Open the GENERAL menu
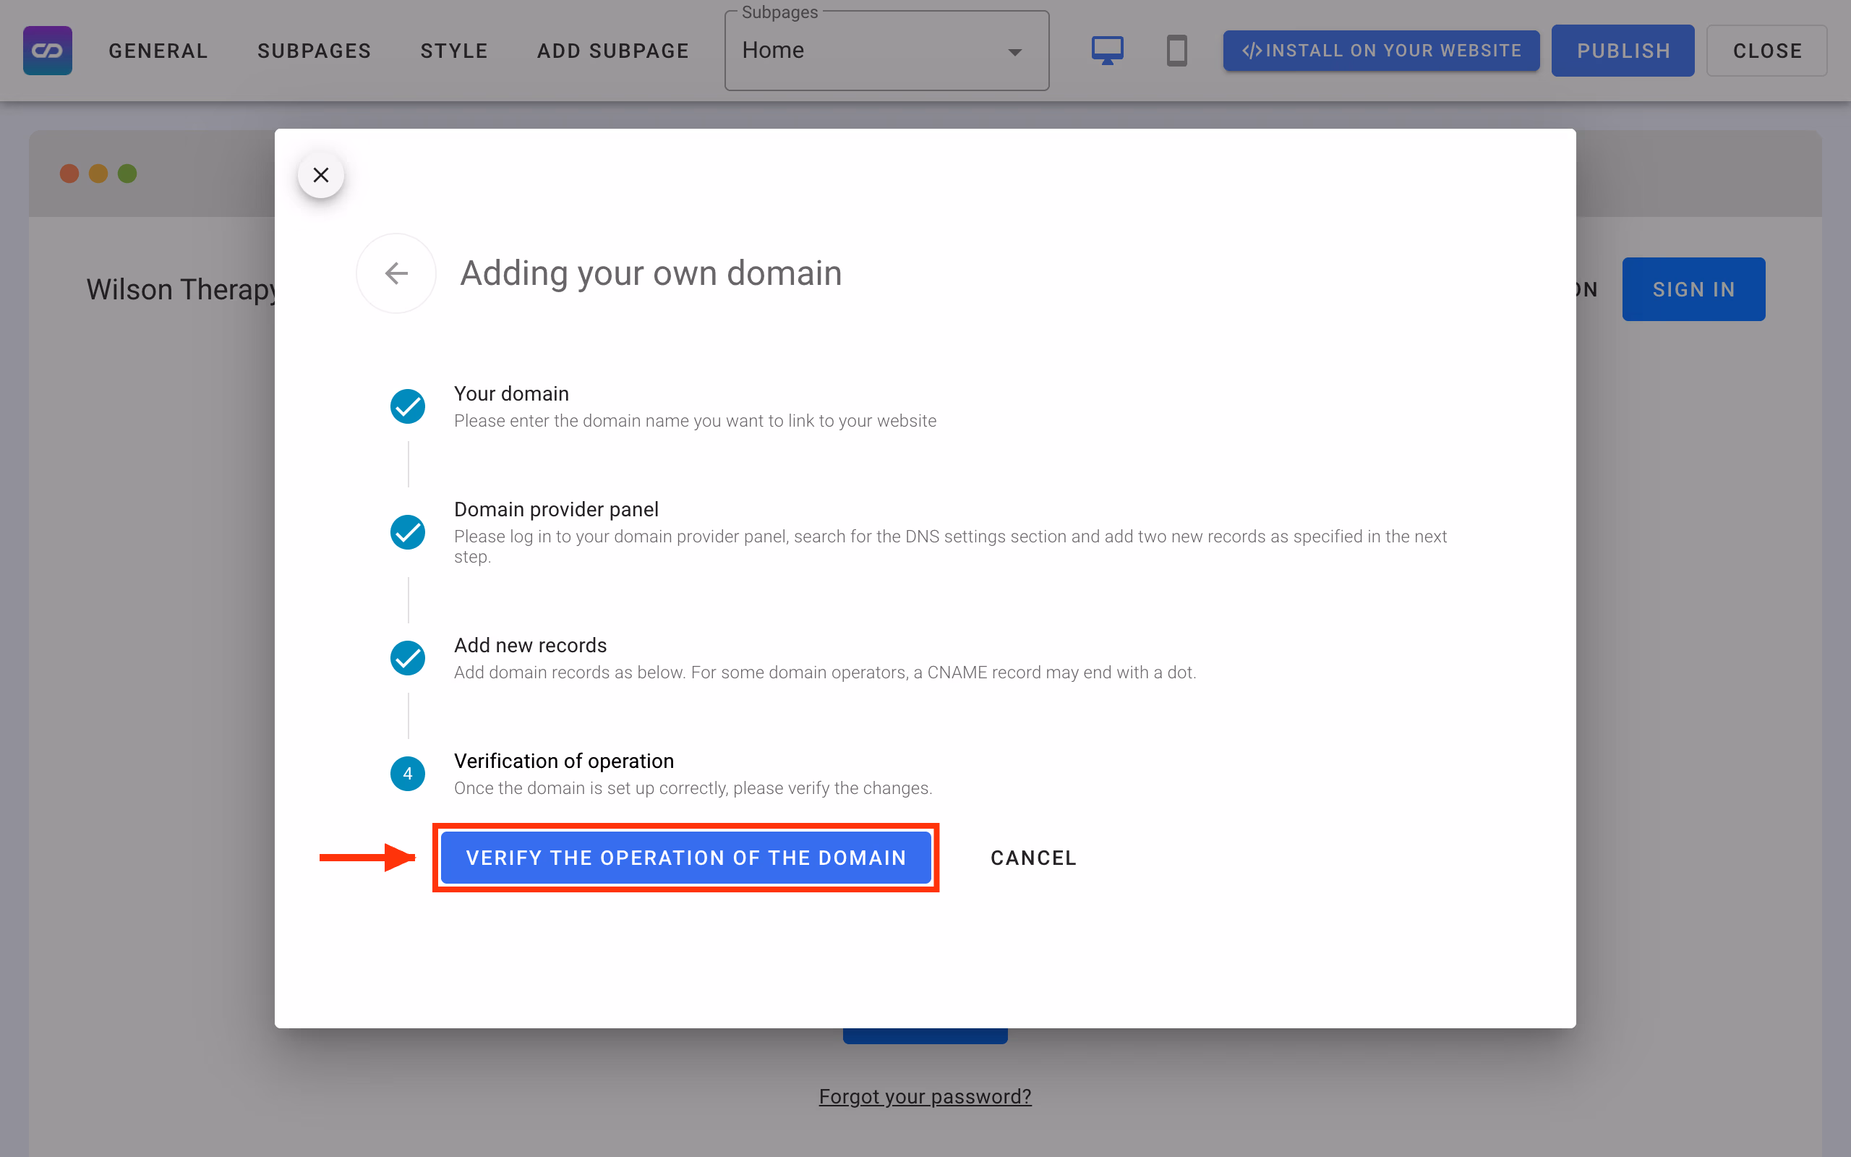This screenshot has width=1851, height=1157. tap(158, 51)
